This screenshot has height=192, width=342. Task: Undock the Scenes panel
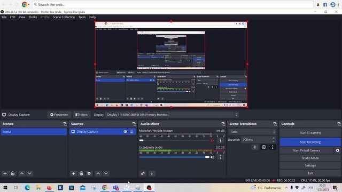click(65, 124)
